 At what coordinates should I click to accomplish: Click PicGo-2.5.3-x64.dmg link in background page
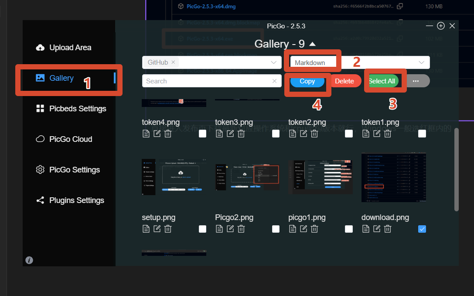[211, 7]
